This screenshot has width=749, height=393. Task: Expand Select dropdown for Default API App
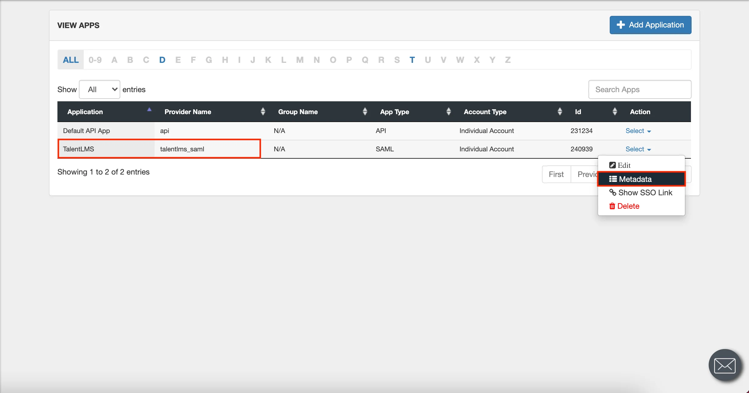click(638, 131)
